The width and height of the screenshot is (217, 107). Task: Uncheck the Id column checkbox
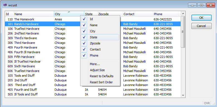coord(84,19)
